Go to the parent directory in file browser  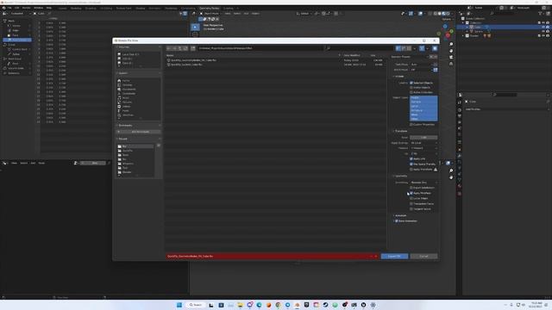click(x=180, y=48)
